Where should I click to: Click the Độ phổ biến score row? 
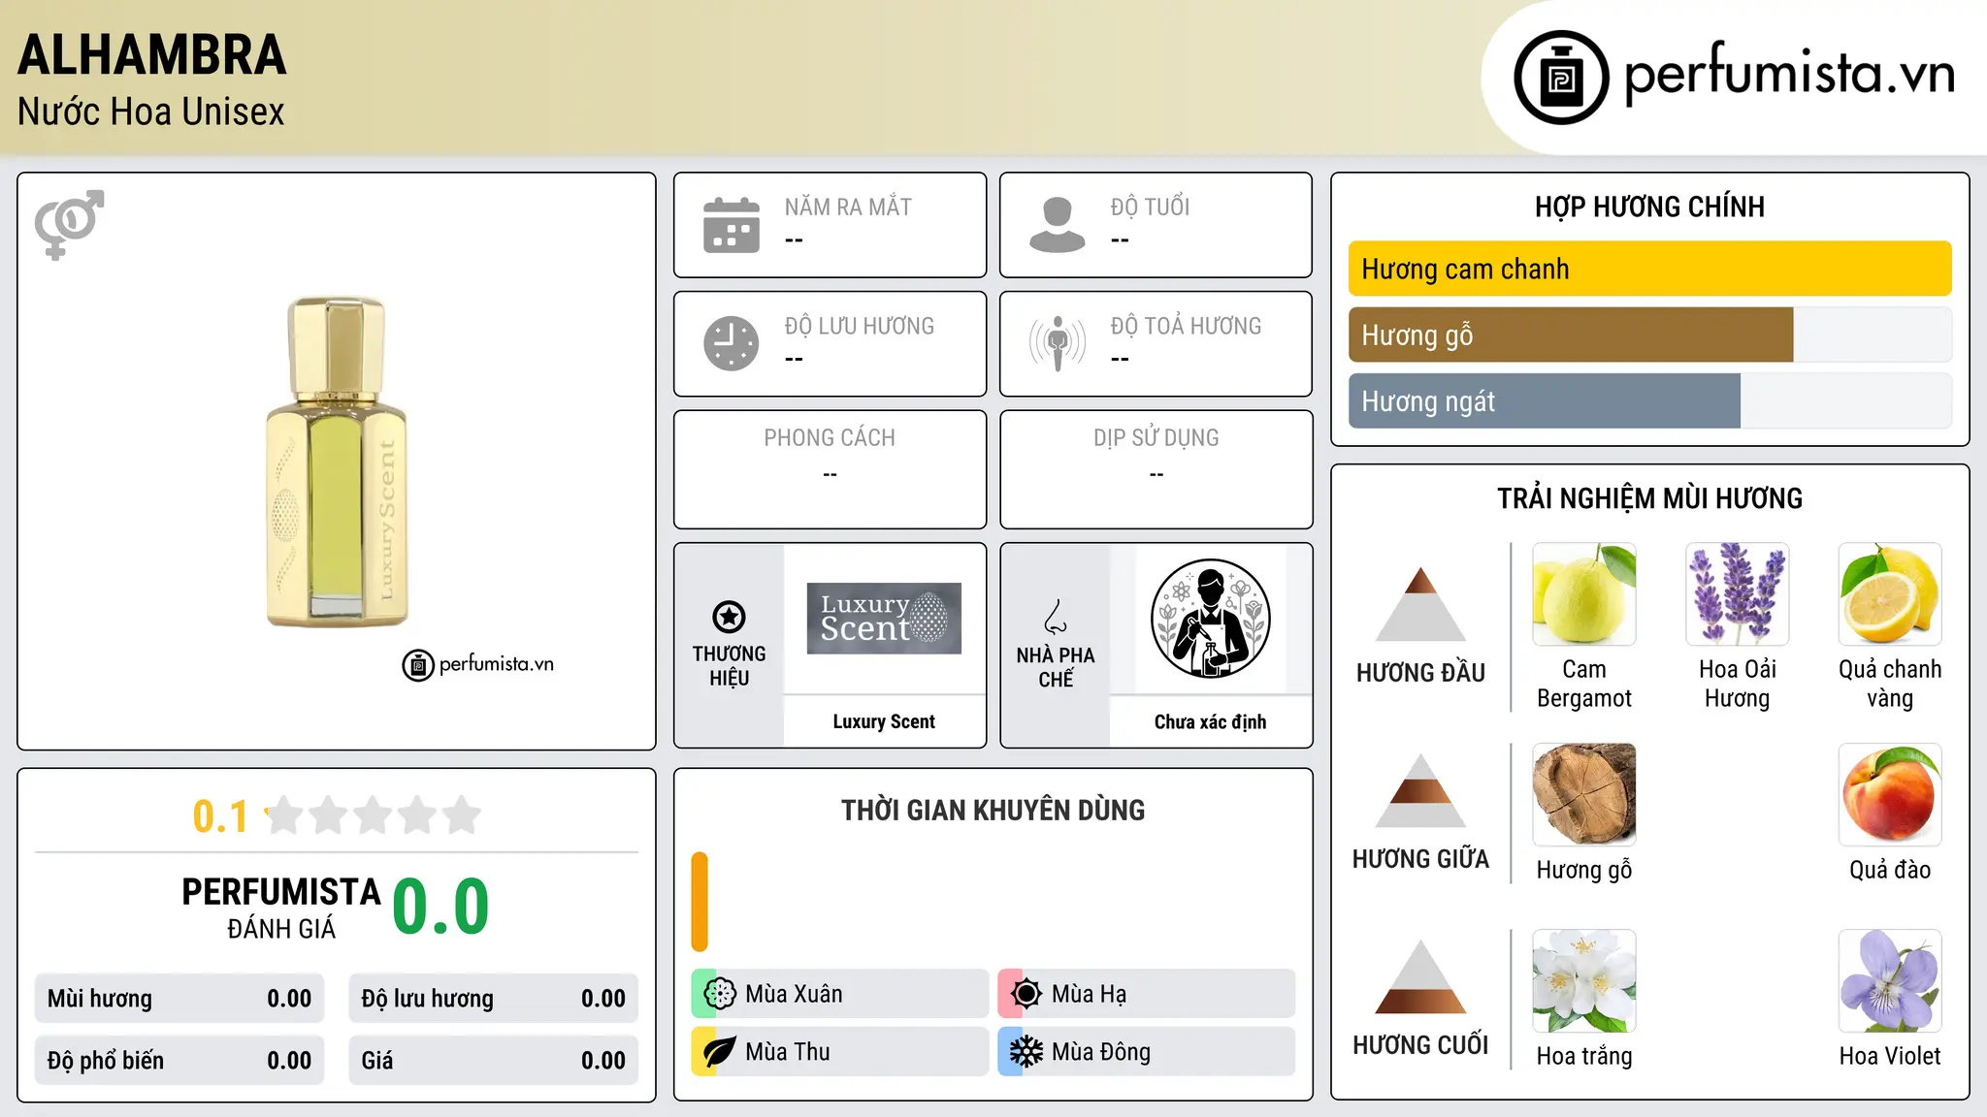179,1061
